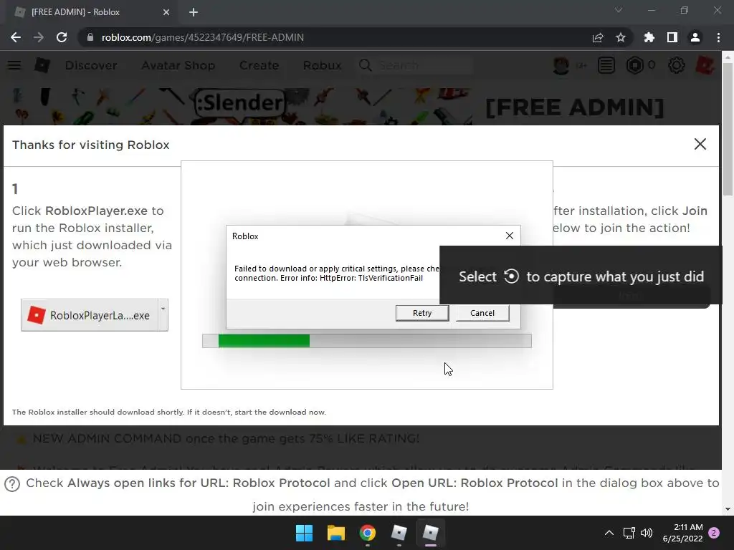The width and height of the screenshot is (734, 550).
Task: Reload the Roblox page
Action: [x=62, y=37]
